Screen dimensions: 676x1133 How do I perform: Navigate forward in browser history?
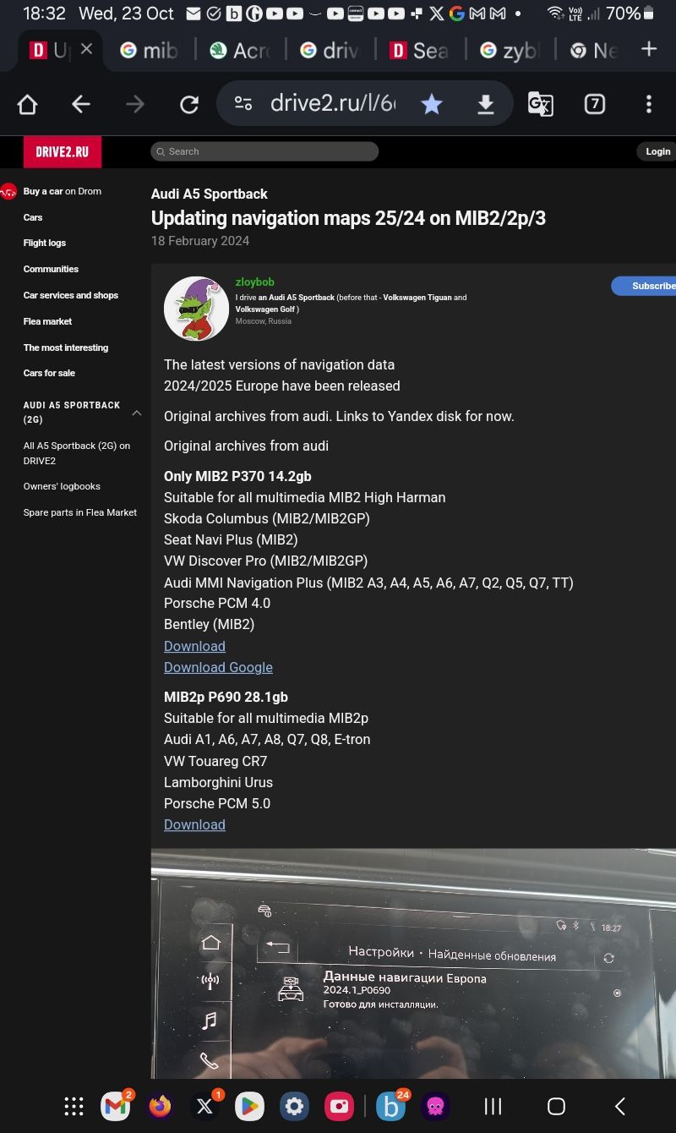pyautogui.click(x=135, y=104)
